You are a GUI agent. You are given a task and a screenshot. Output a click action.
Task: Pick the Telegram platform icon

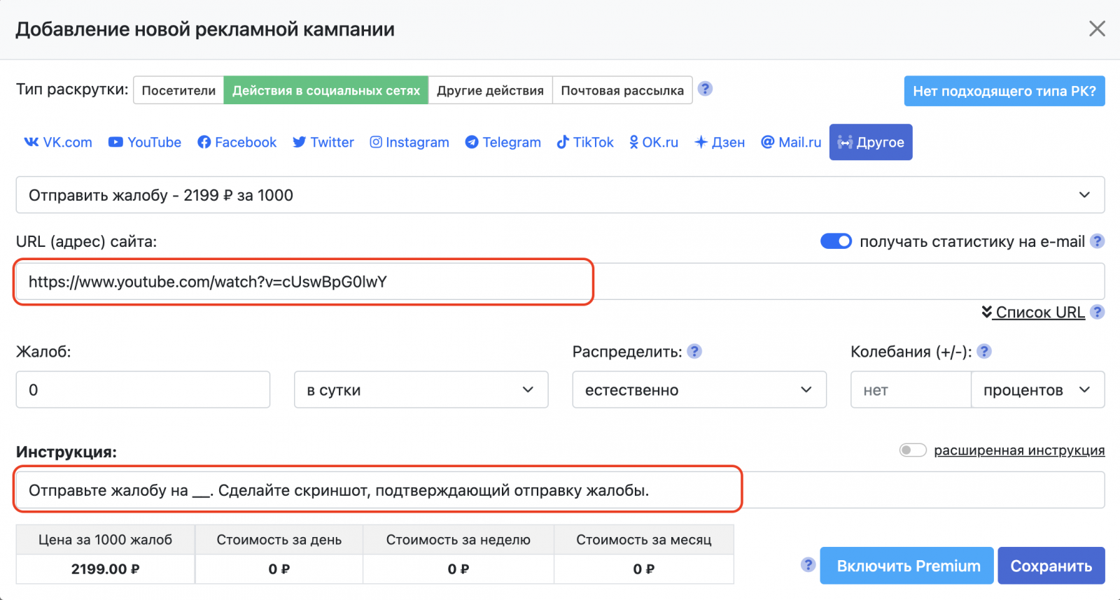coord(472,142)
